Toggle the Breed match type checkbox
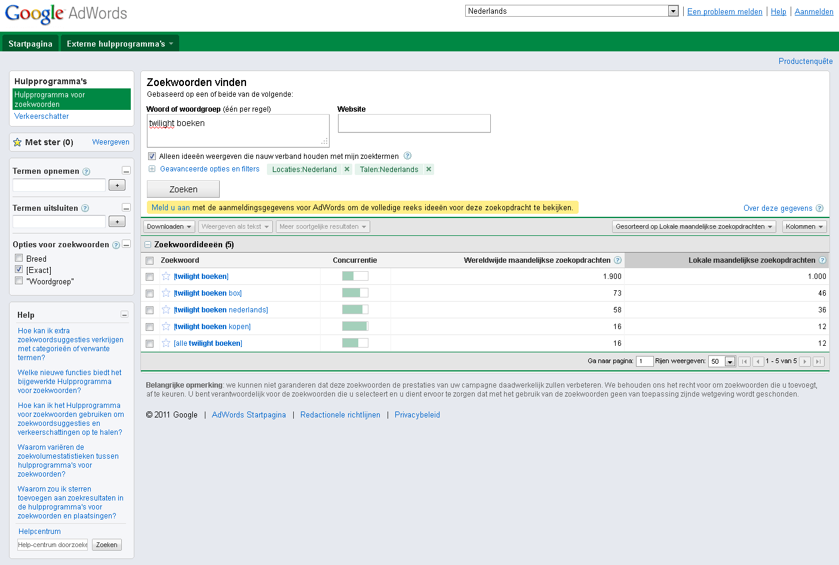 coord(19,258)
